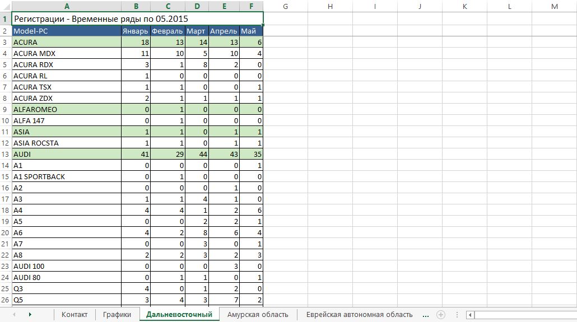Open the Амурская область sheet tab
Screen dimensions: 577x322
[x=258, y=315]
